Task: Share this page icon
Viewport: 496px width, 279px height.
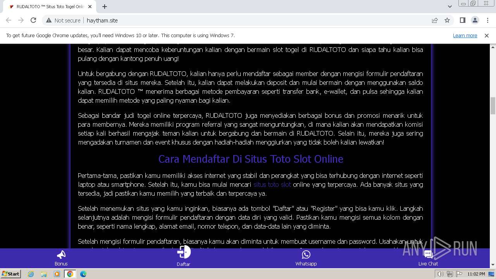Action: click(x=435, y=20)
